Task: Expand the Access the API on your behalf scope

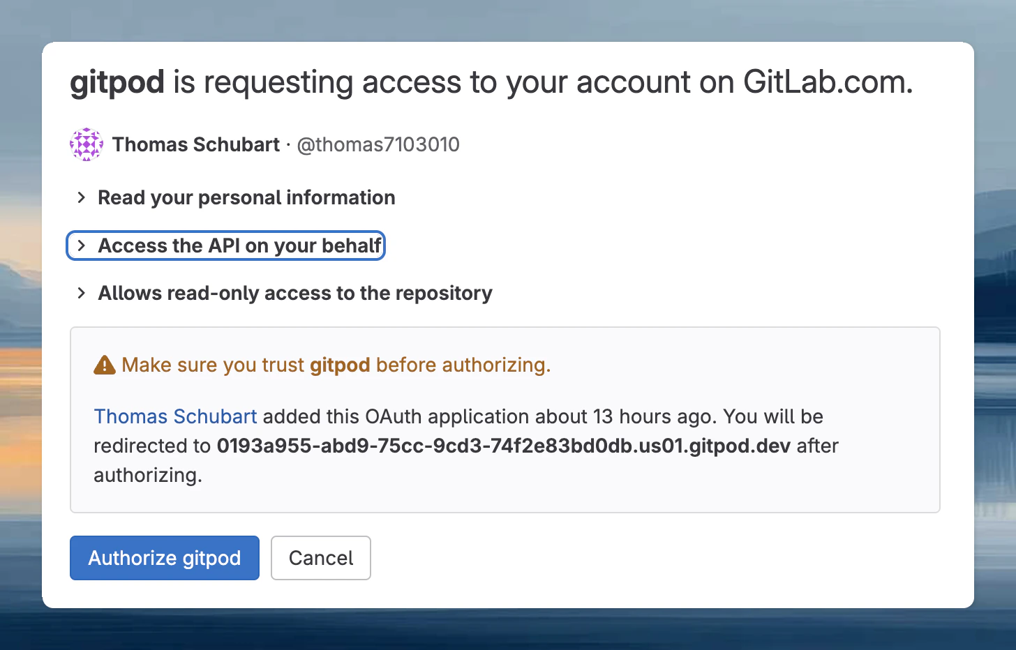Action: coord(241,245)
